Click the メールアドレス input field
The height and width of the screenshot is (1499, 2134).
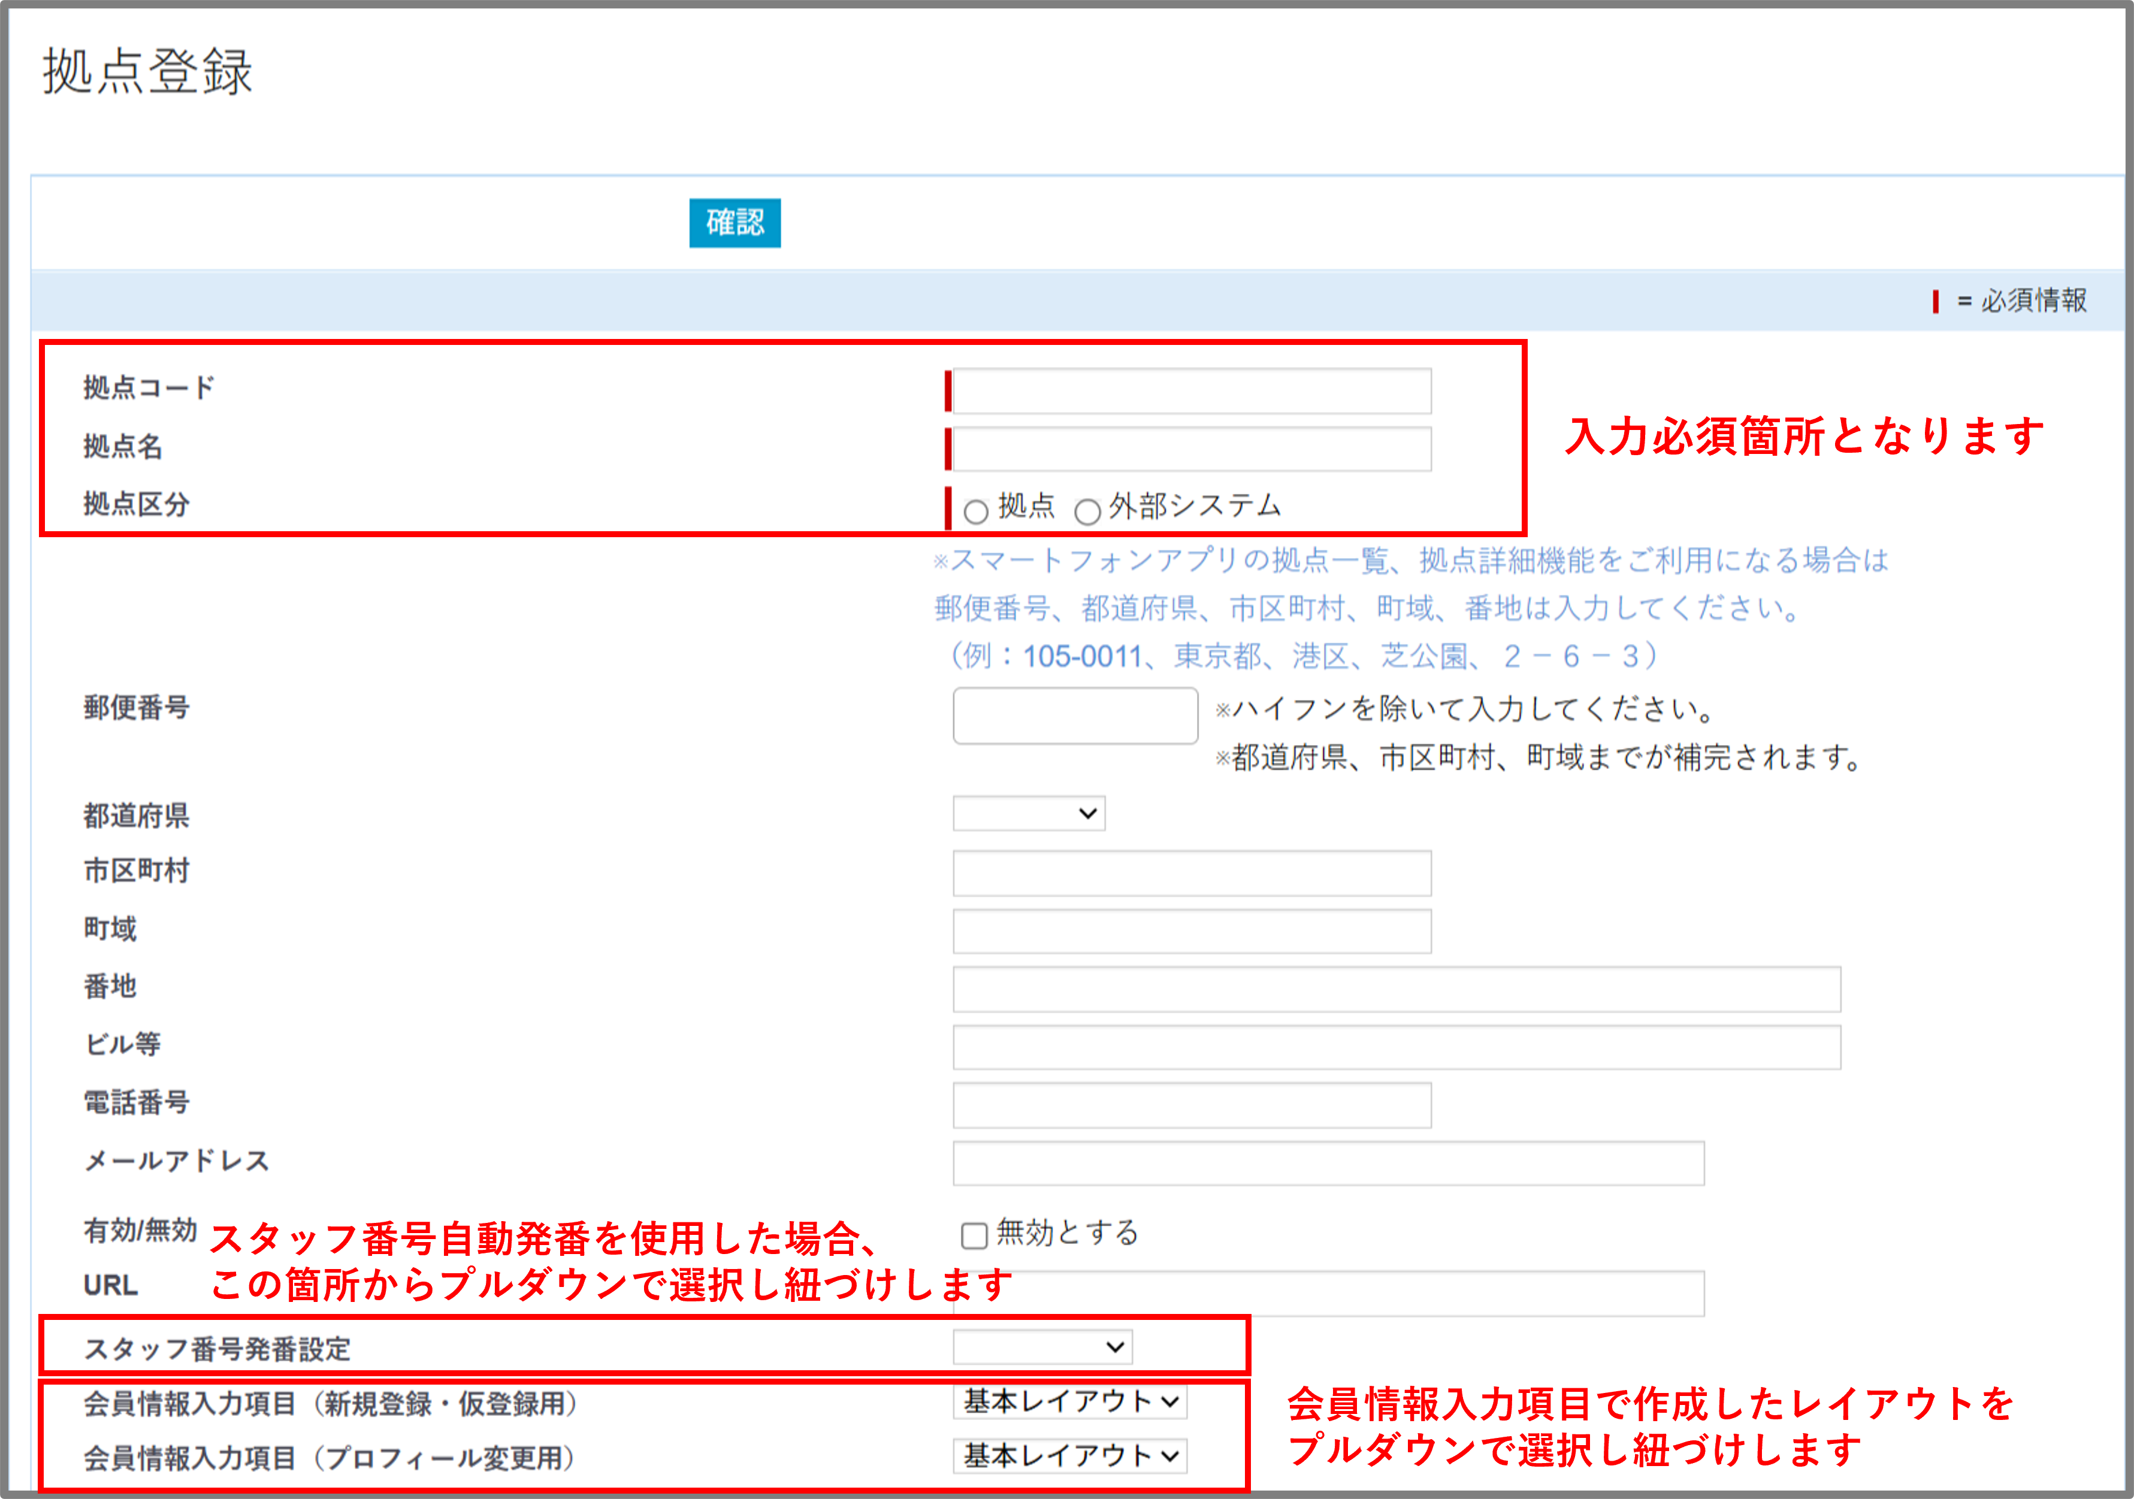(x=1328, y=1164)
